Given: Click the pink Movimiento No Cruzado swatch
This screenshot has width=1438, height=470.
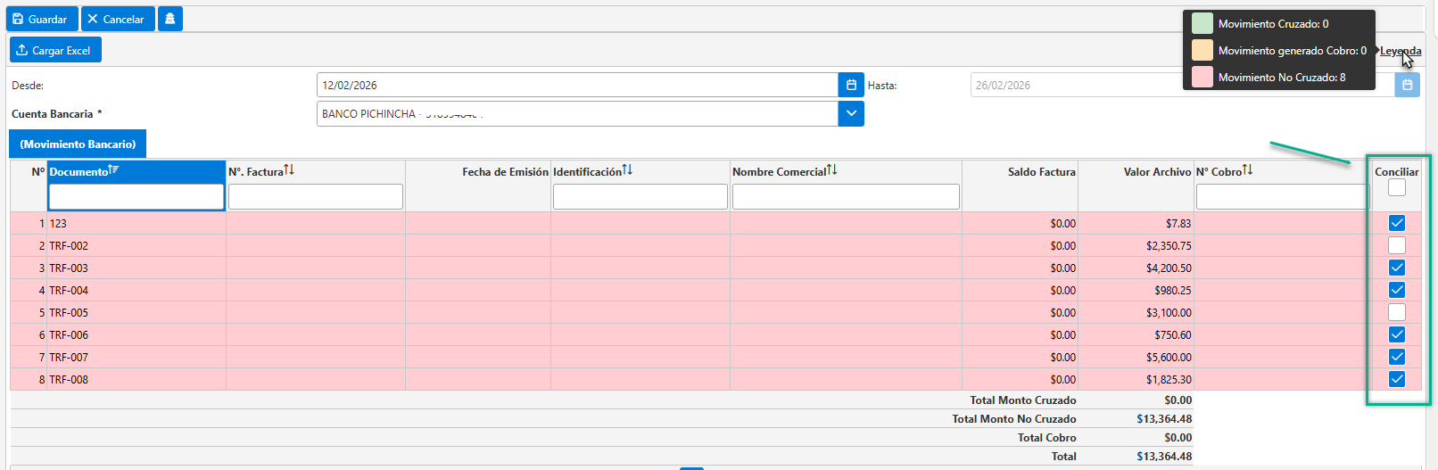Looking at the screenshot, I should pos(1202,77).
